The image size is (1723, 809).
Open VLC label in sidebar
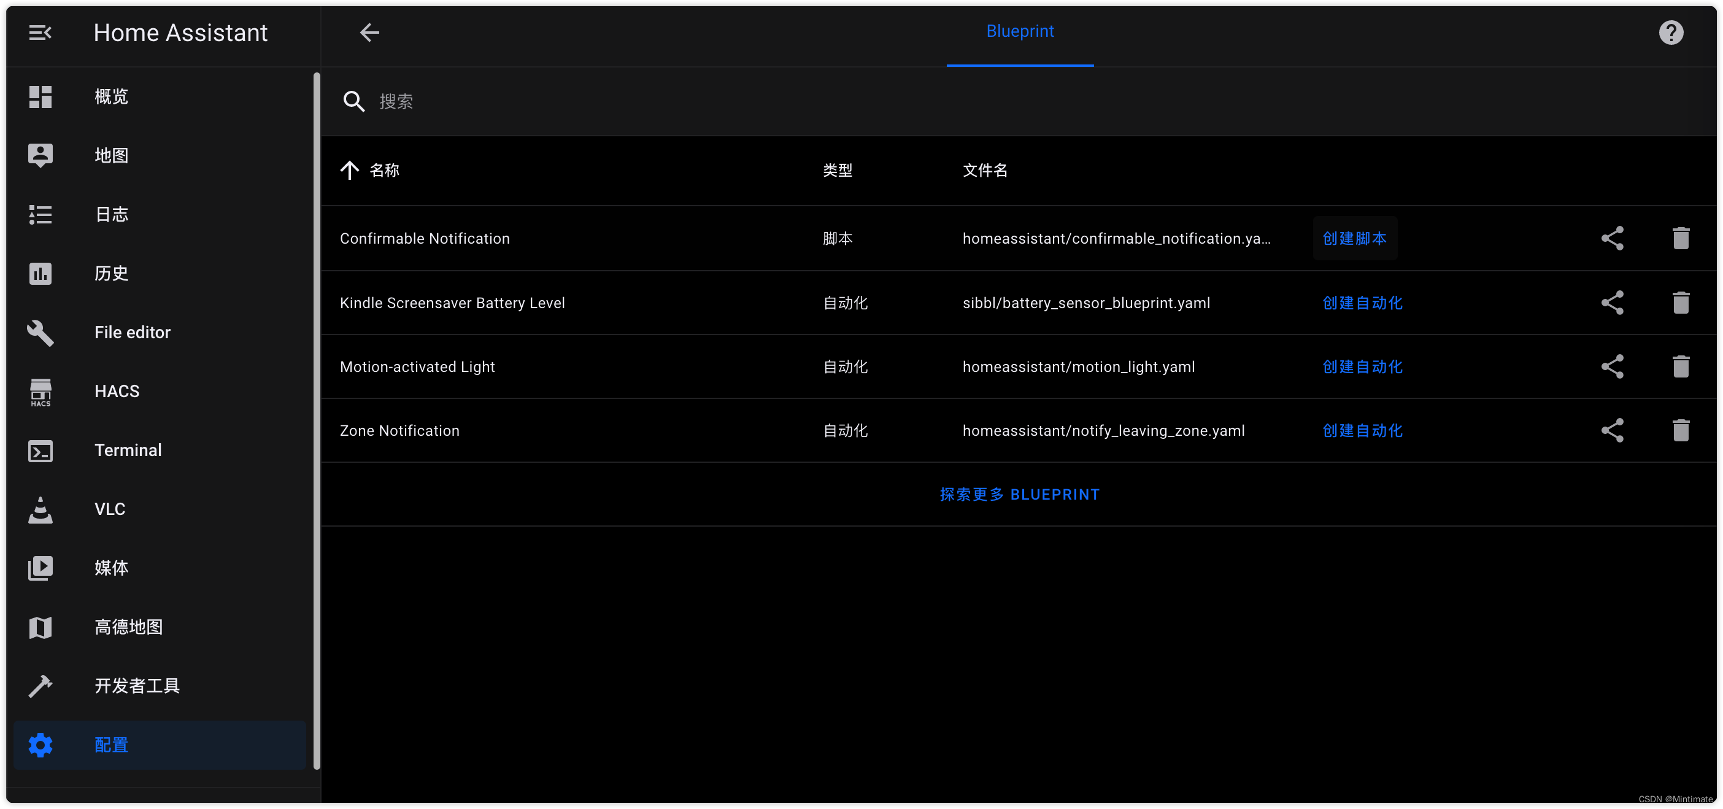click(110, 509)
